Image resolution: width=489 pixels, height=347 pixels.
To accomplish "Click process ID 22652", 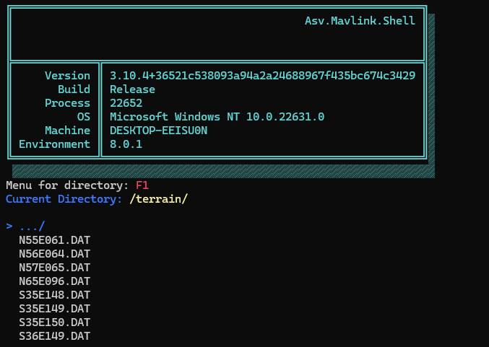I will click(x=126, y=103).
